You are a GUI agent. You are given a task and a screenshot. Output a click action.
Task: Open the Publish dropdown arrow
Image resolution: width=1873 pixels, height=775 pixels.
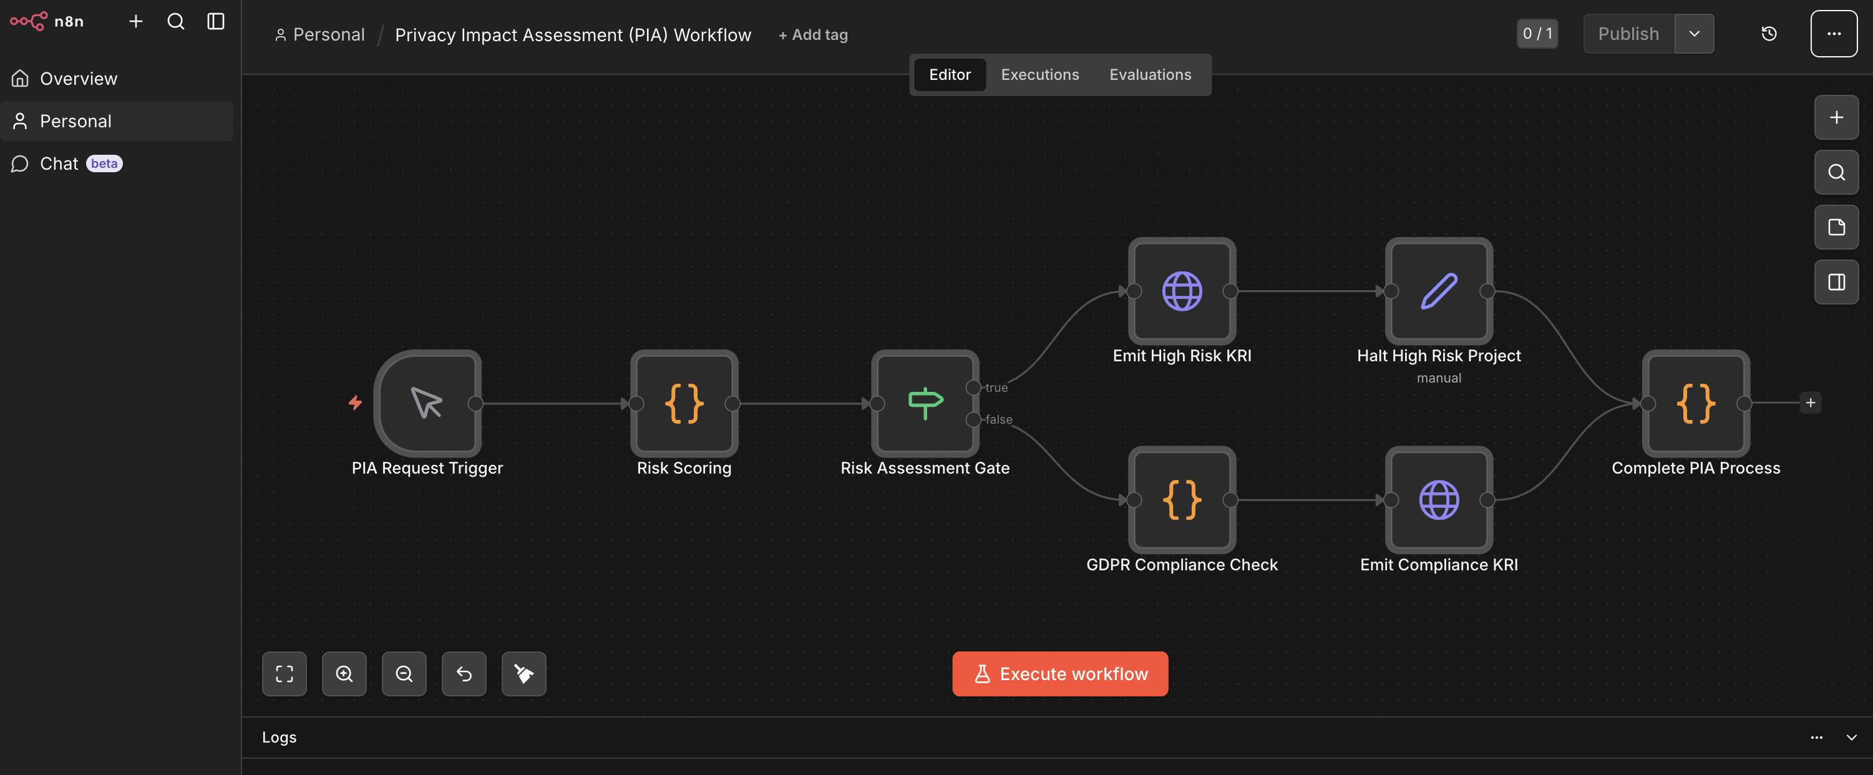pyautogui.click(x=1694, y=34)
